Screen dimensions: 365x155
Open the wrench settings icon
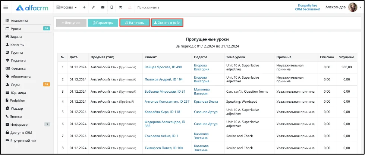pos(93,7)
